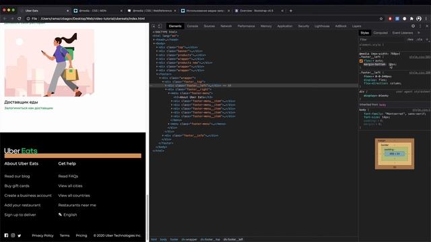The width and height of the screenshot is (431, 242).
Task: Switch to the Bootstrap Overview browser tab
Action: (x=259, y=11)
